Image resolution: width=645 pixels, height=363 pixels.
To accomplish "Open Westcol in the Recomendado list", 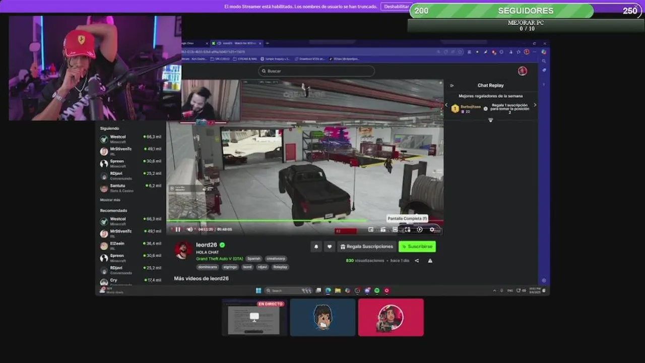I will [x=131, y=221].
